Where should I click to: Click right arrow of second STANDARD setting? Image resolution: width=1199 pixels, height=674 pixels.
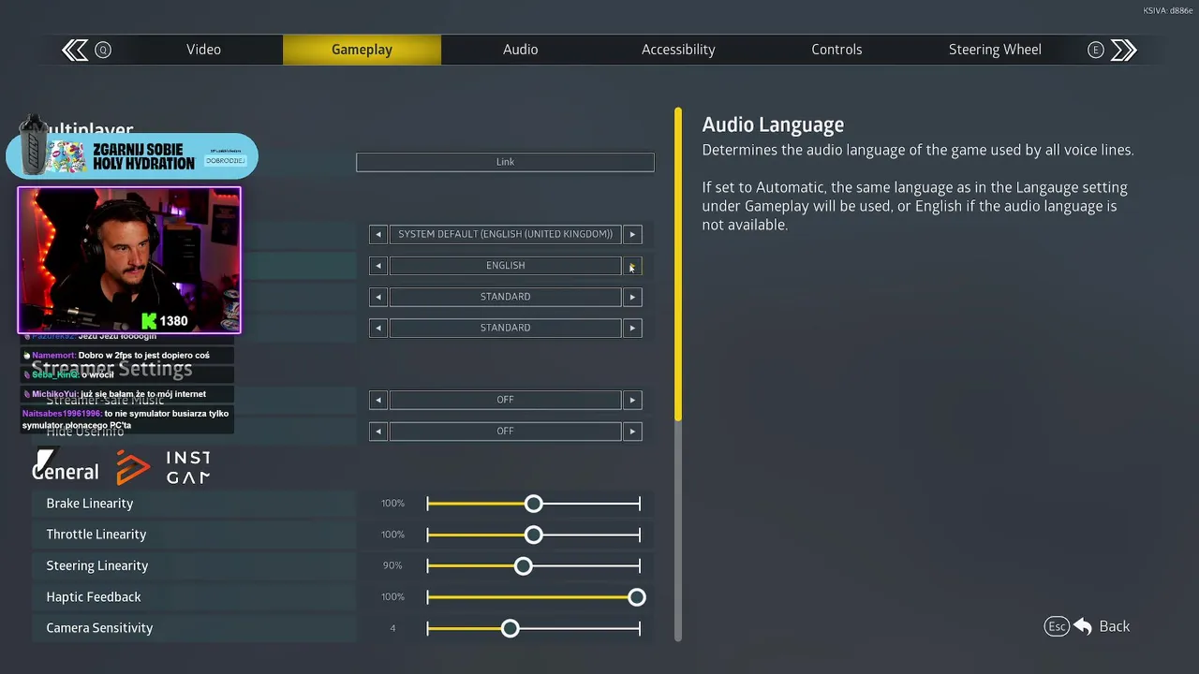point(632,328)
